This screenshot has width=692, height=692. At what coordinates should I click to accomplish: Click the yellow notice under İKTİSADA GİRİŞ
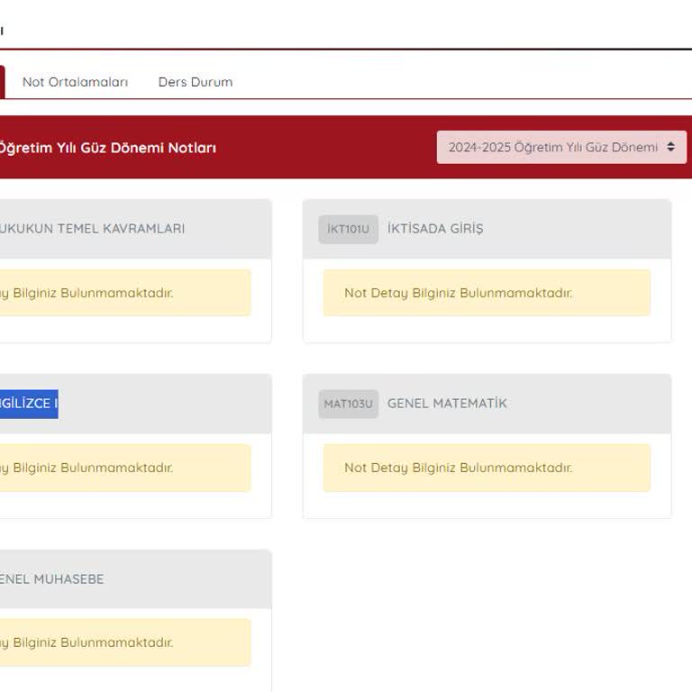click(487, 293)
